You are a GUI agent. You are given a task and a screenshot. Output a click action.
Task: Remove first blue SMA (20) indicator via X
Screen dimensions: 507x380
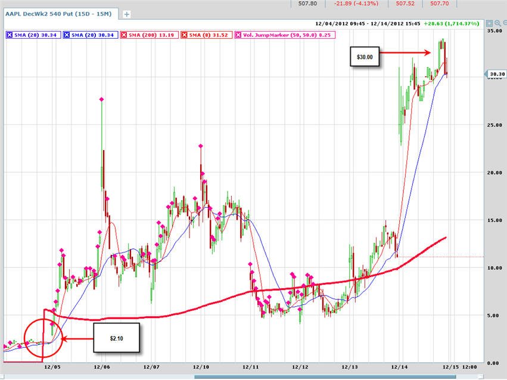(x=10, y=35)
